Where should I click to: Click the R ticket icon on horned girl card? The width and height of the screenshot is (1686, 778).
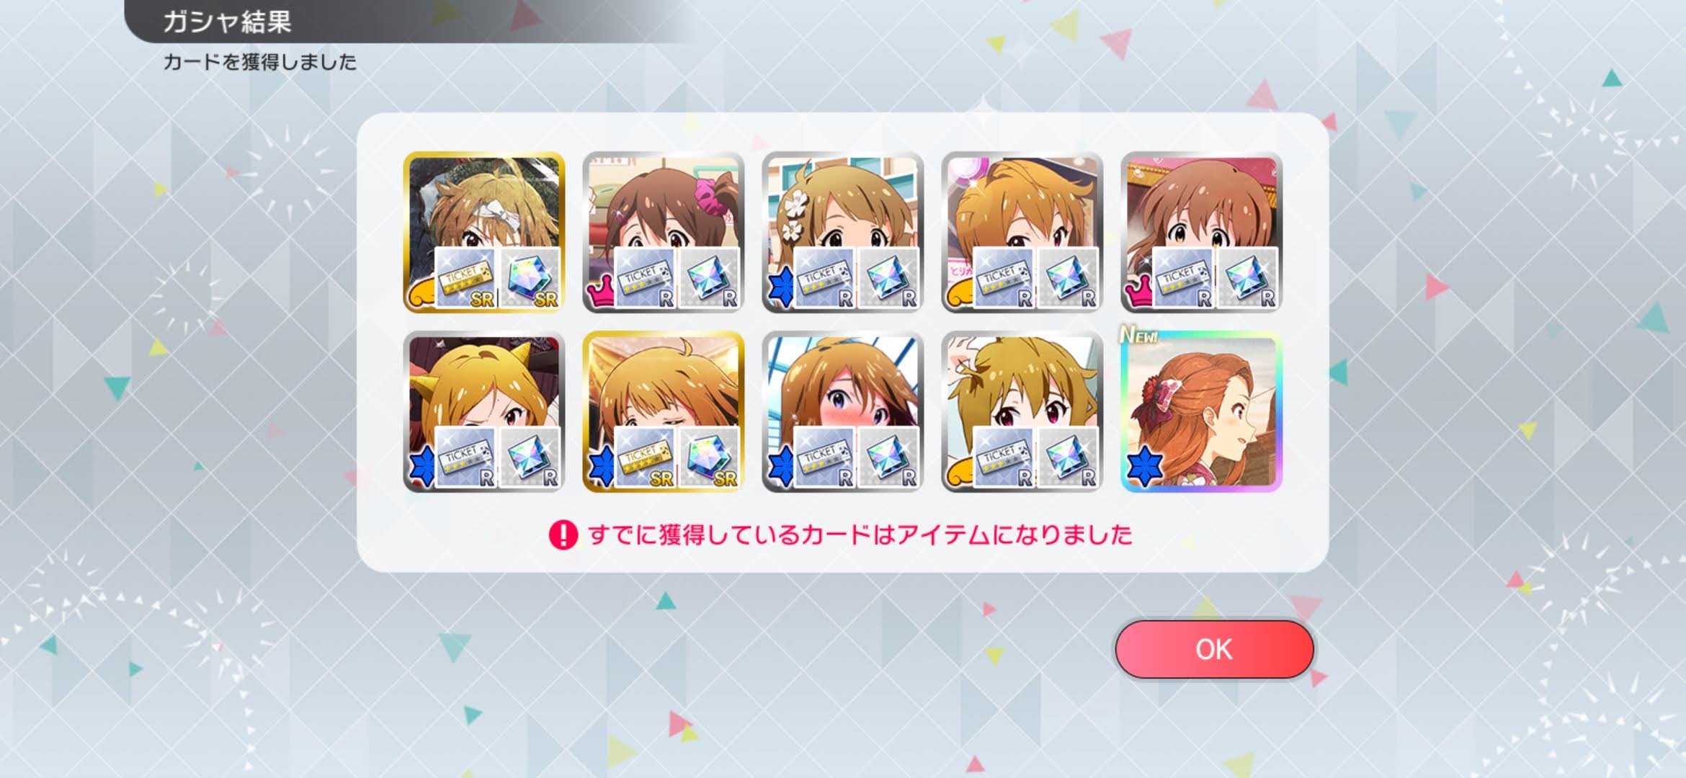465,457
